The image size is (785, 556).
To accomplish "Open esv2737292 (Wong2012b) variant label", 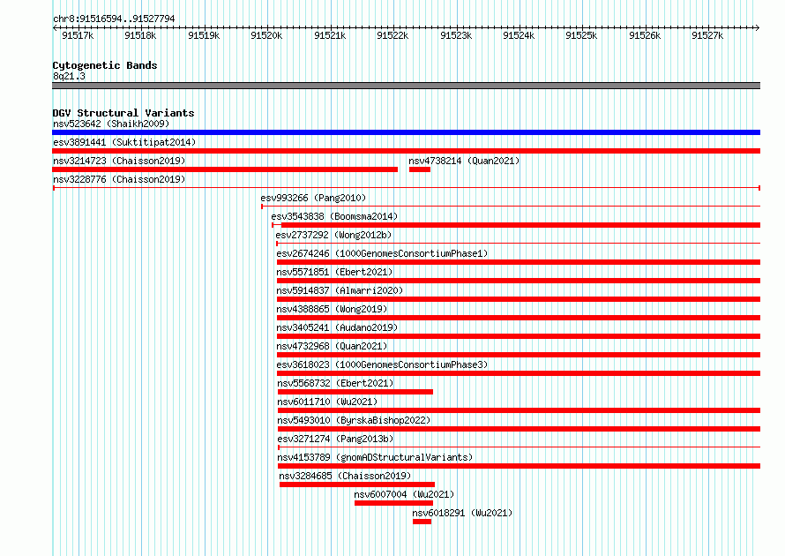I will coord(333,235).
